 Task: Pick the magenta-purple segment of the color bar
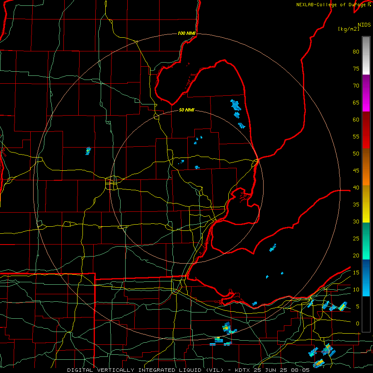point(366,93)
